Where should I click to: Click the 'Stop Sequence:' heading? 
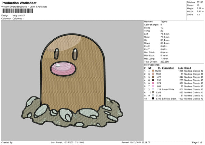(152, 65)
